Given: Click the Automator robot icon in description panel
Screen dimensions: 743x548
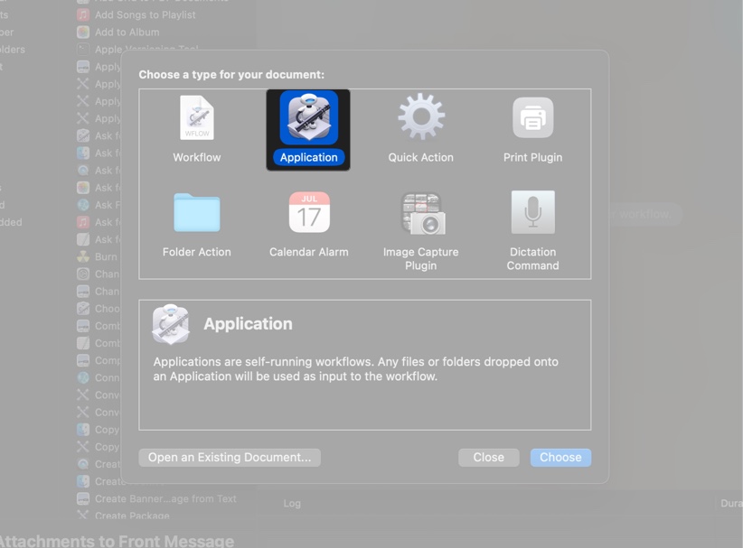Looking at the screenshot, I should tap(171, 323).
